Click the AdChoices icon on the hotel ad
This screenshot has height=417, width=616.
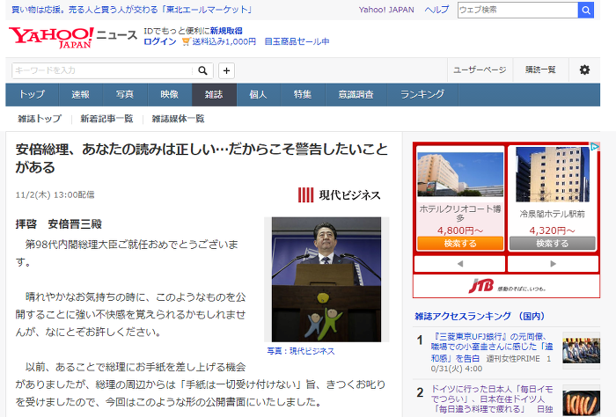point(595,147)
